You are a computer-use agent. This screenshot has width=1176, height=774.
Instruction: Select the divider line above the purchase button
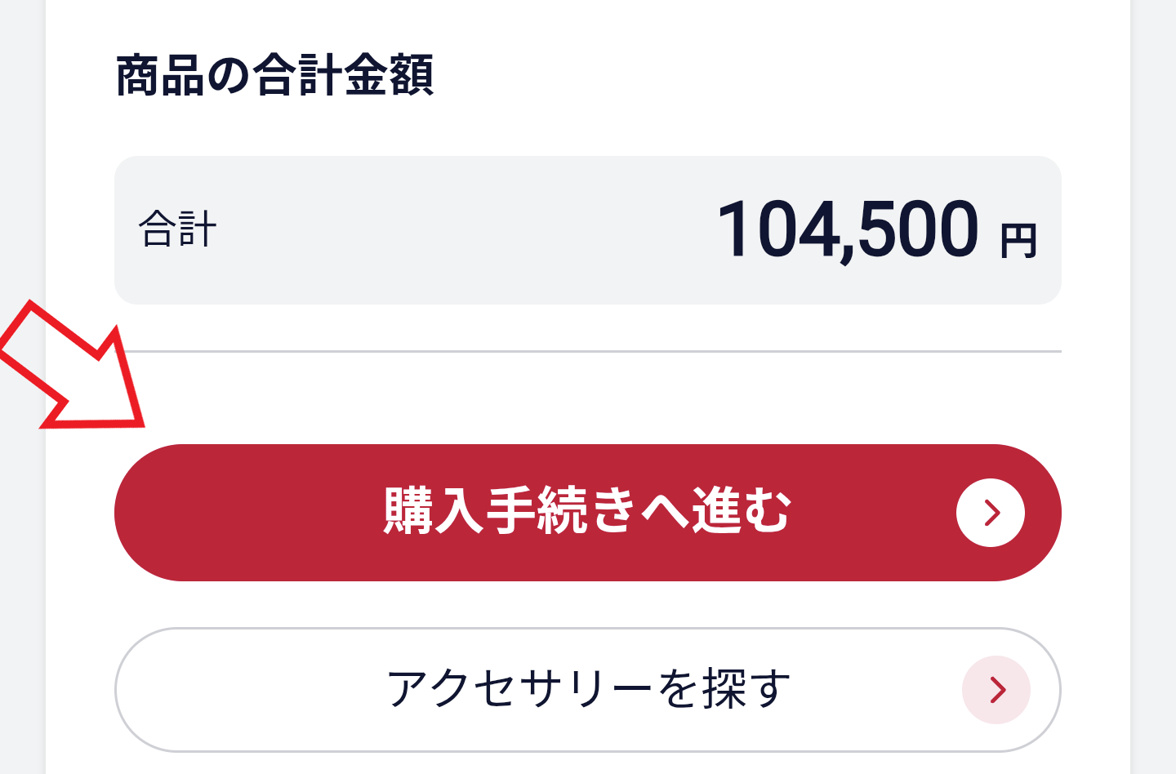coord(586,349)
